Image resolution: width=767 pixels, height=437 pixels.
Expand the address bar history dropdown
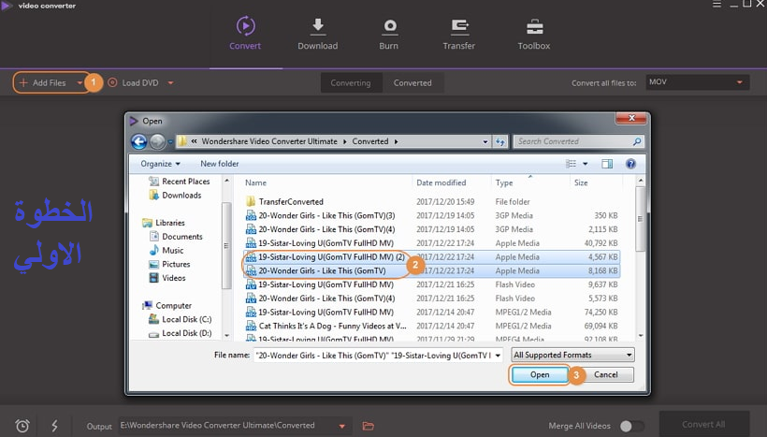coord(485,142)
